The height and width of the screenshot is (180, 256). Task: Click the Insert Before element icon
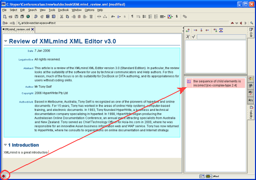click(195, 30)
